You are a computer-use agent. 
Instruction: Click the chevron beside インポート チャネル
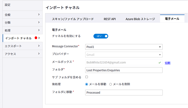click(x=39, y=38)
